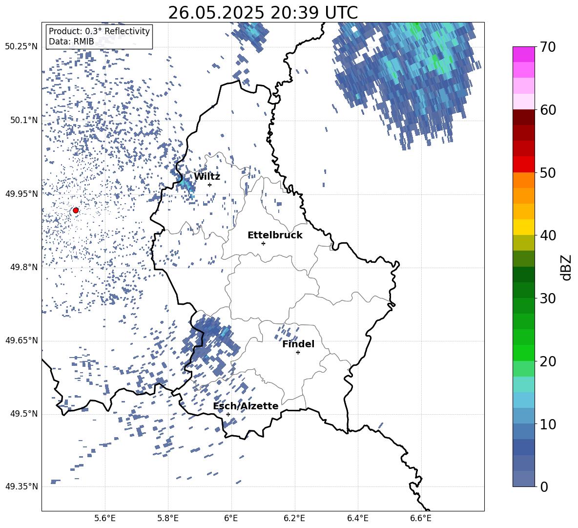Click the red radar location marker
The width and height of the screenshot is (578, 528).
point(76,211)
